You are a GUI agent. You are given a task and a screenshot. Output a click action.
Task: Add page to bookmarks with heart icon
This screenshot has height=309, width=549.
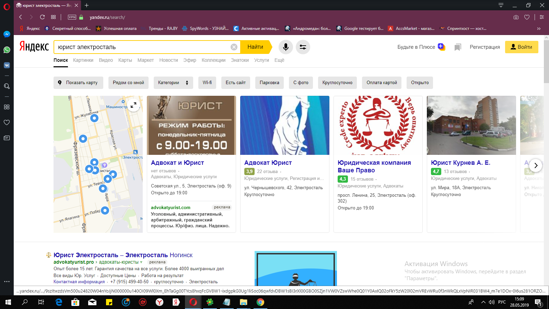pos(527,17)
